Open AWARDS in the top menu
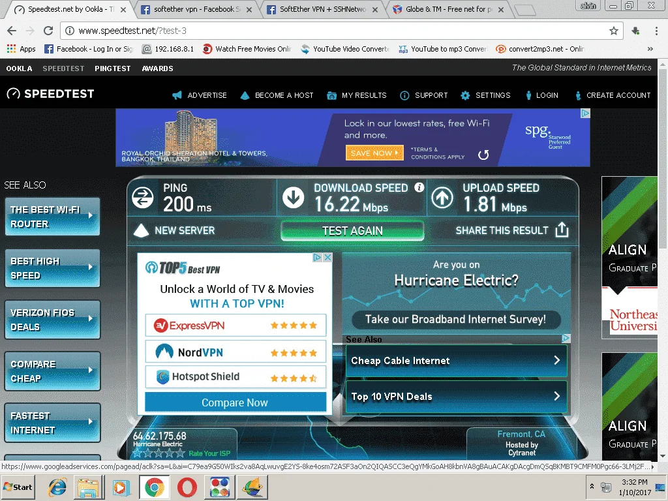Viewport: 668px width, 501px height. click(x=157, y=68)
